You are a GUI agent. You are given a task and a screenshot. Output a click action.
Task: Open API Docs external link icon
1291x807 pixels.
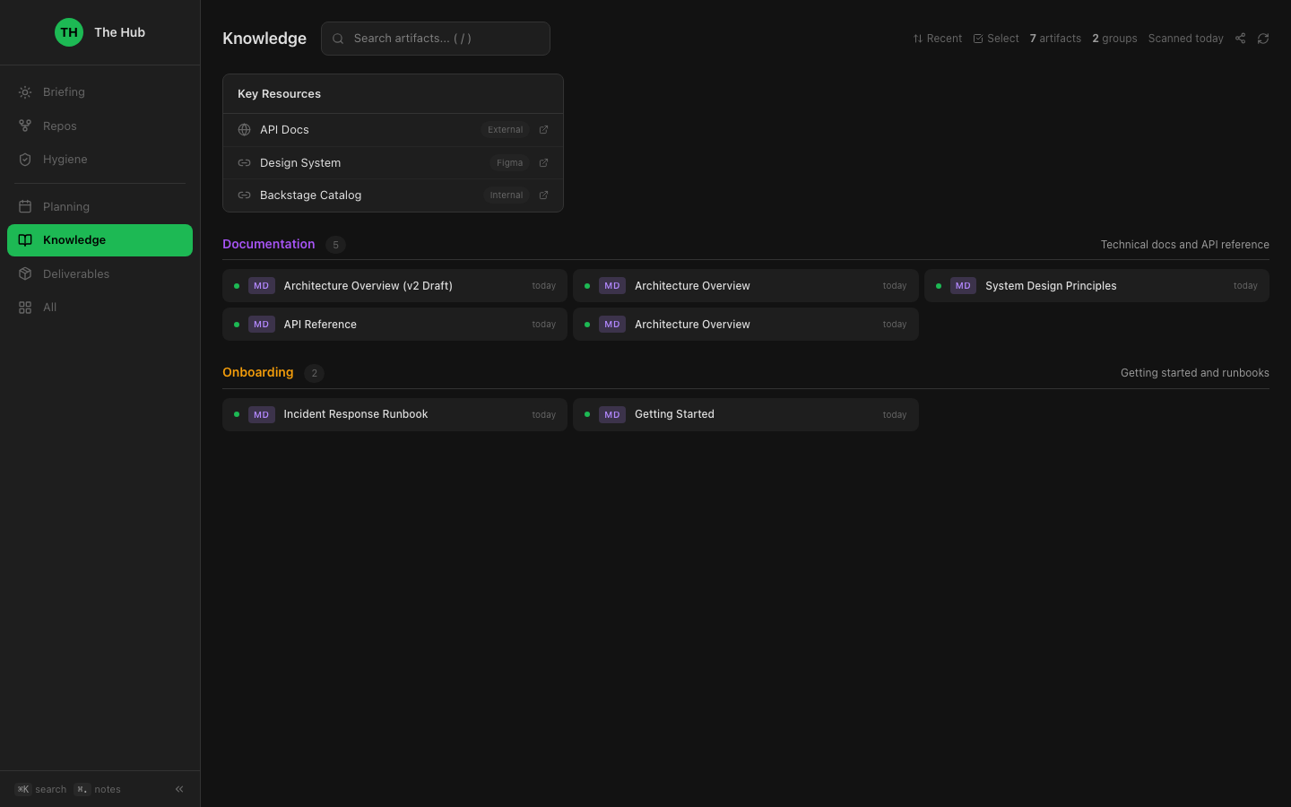click(543, 130)
